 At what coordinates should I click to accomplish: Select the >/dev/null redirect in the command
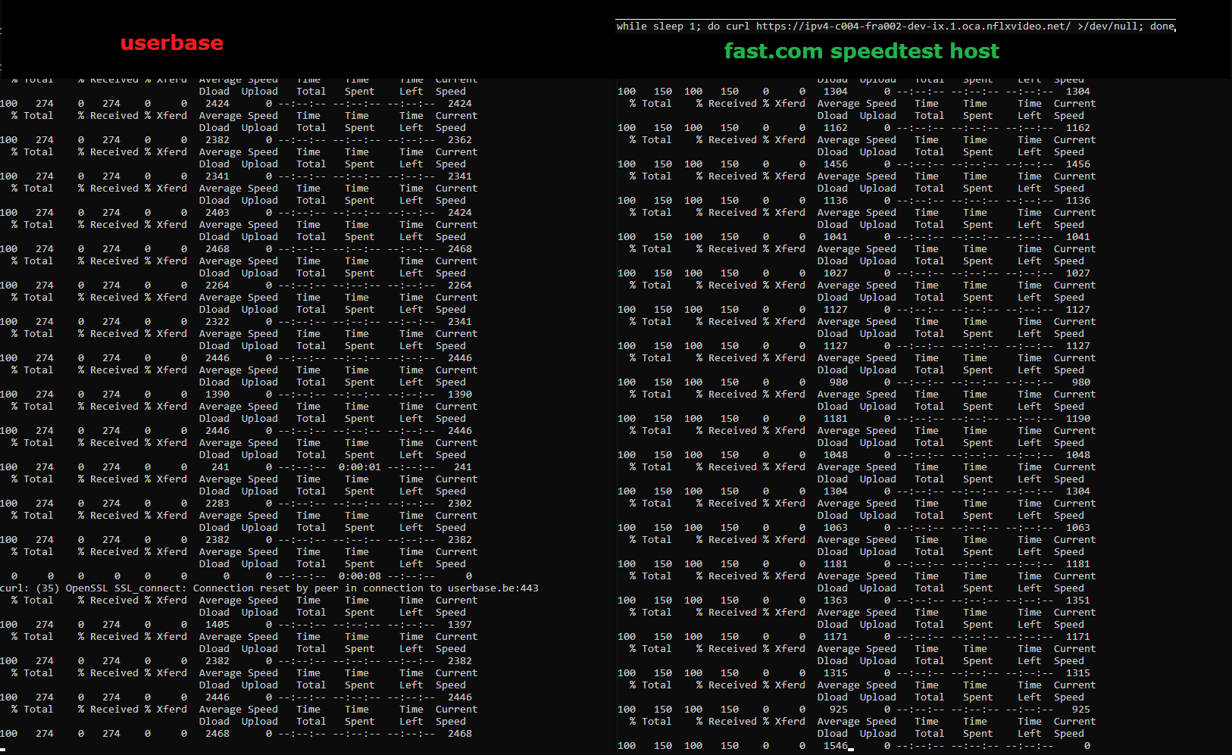pyautogui.click(x=1110, y=27)
